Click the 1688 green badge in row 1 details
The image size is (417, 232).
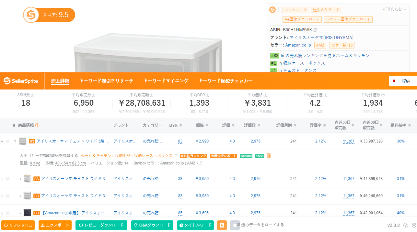click(x=260, y=156)
